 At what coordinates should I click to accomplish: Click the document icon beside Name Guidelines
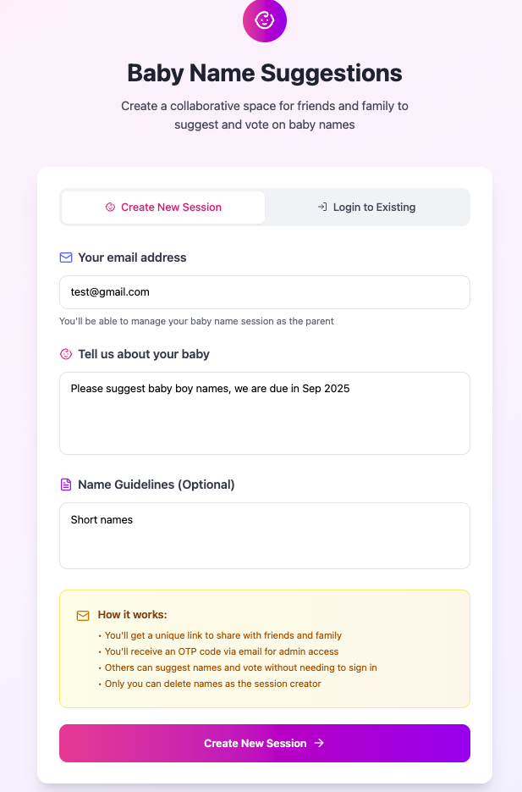(66, 485)
